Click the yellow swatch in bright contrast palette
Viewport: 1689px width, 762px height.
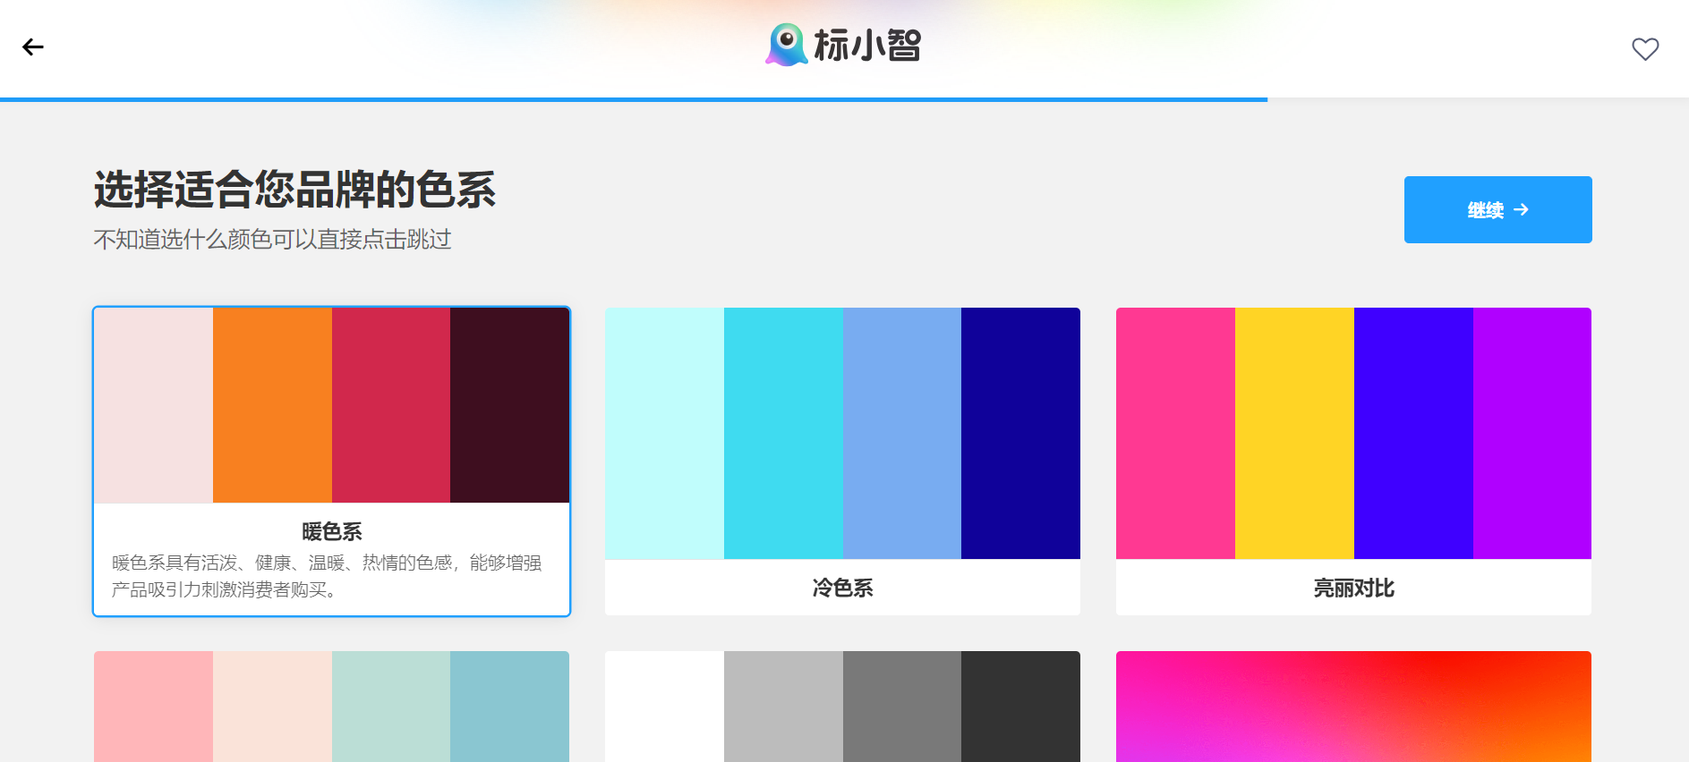[x=1293, y=433]
